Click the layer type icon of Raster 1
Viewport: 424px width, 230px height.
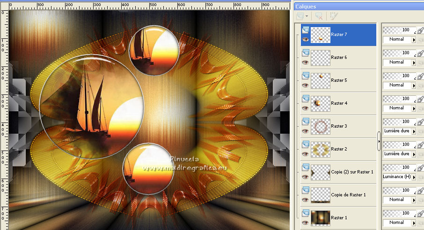[306, 214]
